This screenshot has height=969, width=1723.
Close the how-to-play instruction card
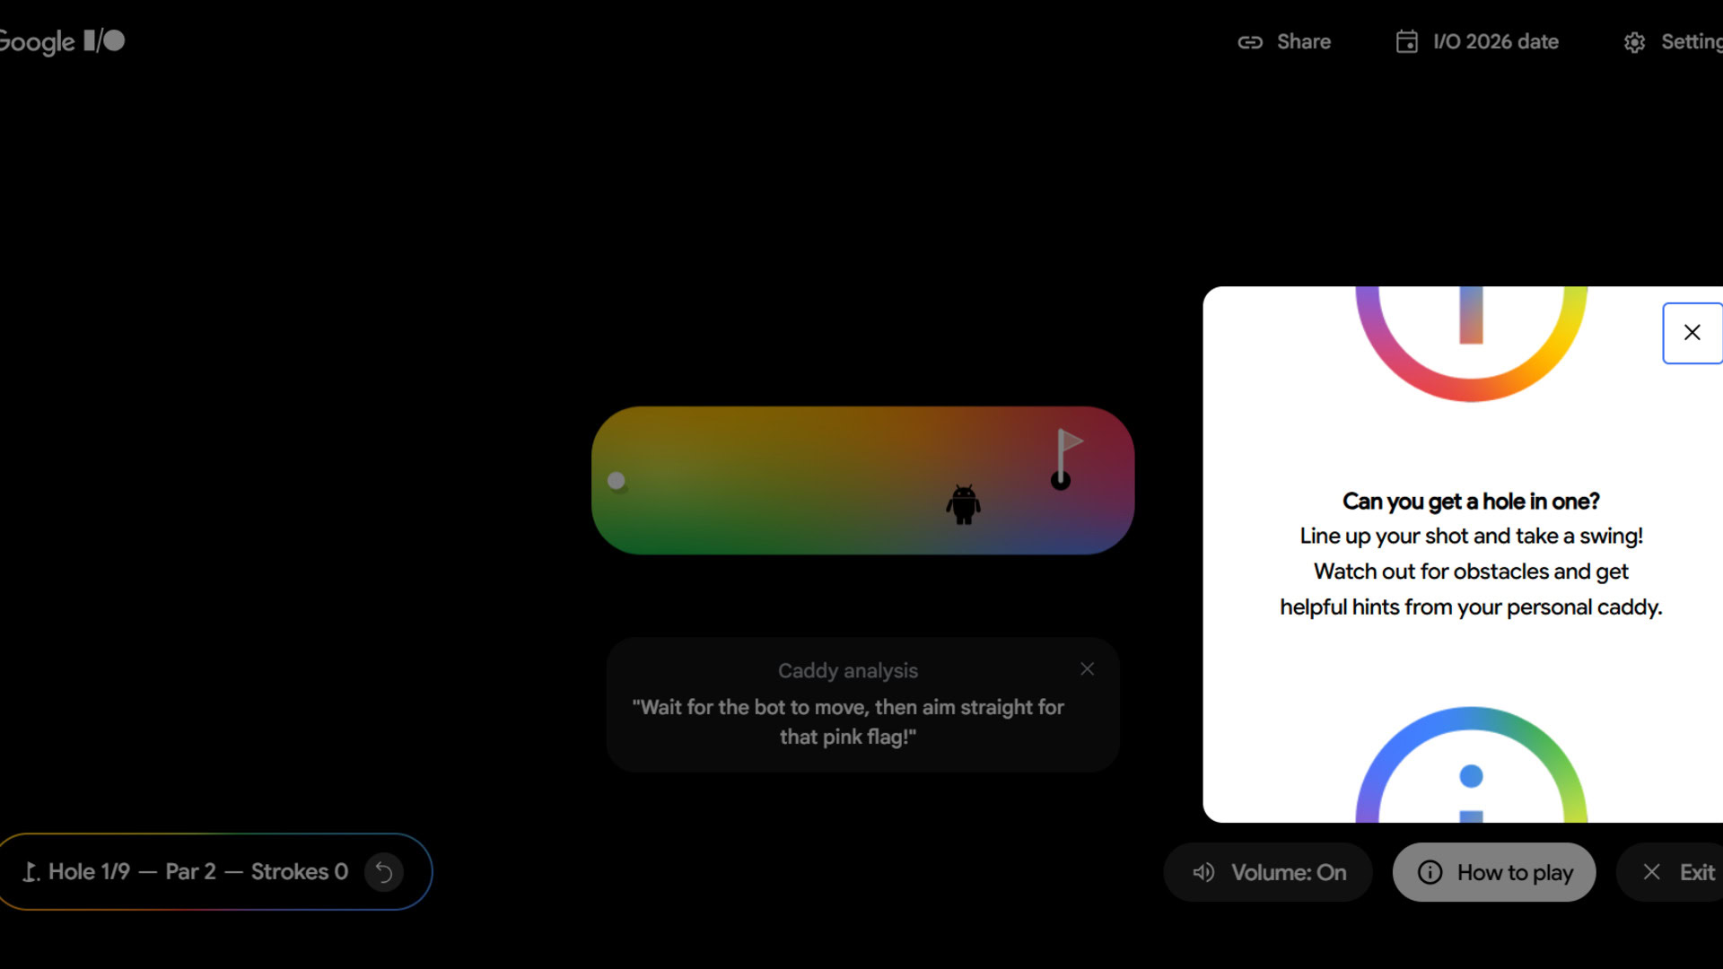point(1692,333)
